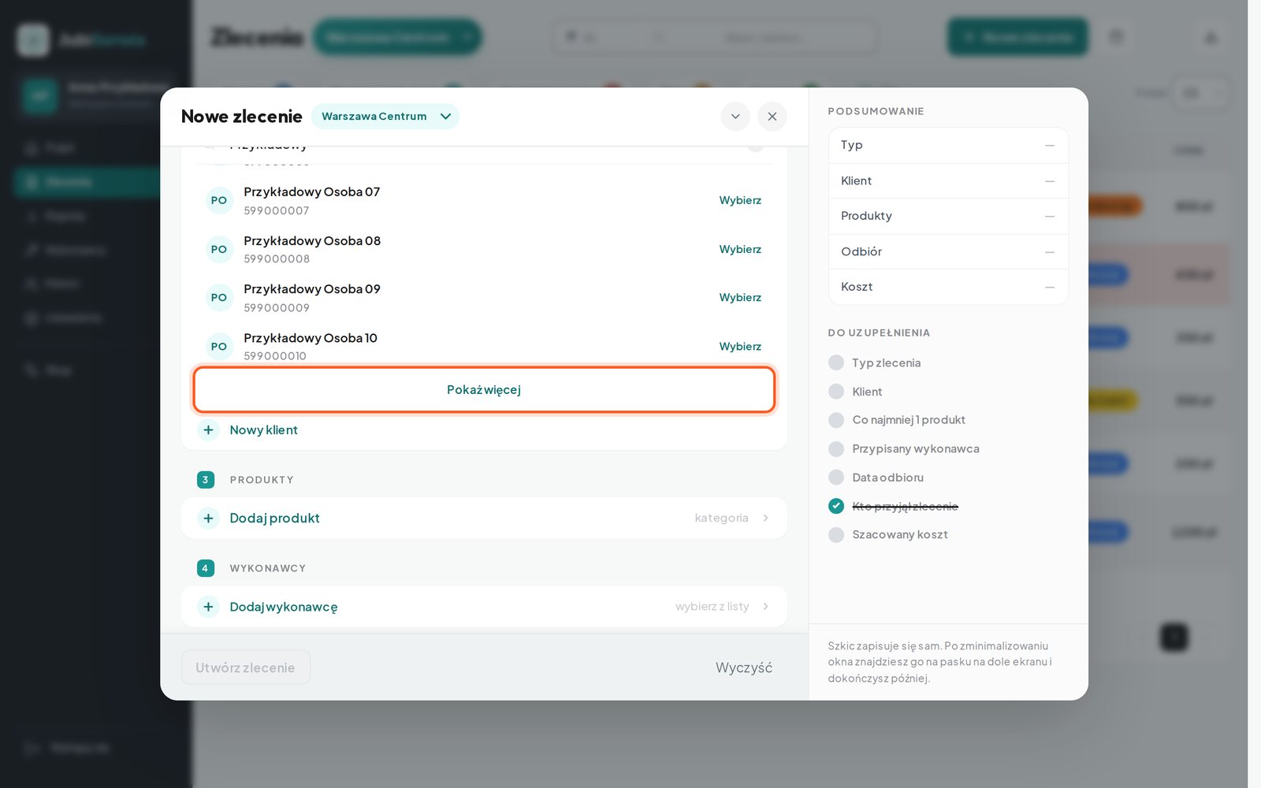Click the PO avatar of Przykładowy Osoba 08
1261x788 pixels.
click(x=219, y=249)
